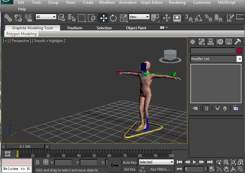
Task: Click the Bind to Space Warp icon
Action: [28, 18]
